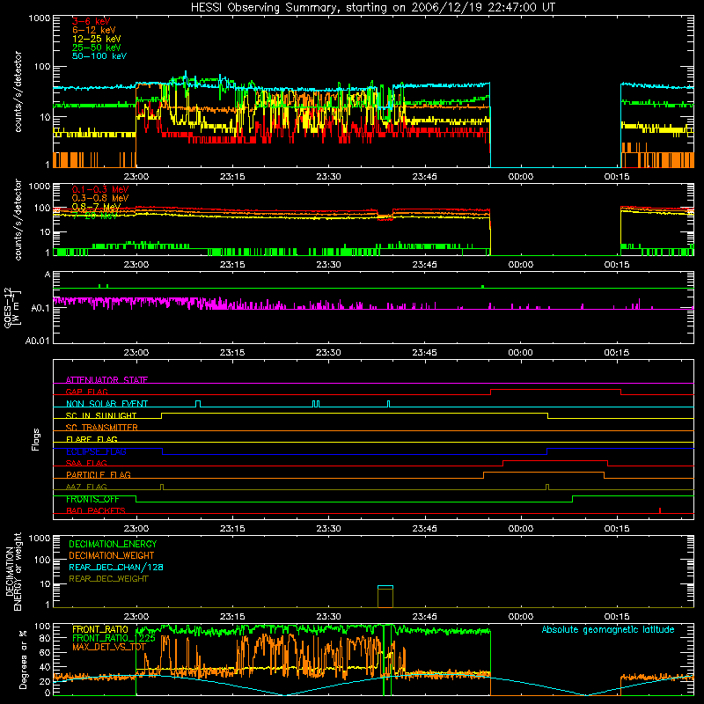Viewport: 704px width, 704px height.
Task: Select the green FRONTS_OFF label
Action: click(x=92, y=499)
